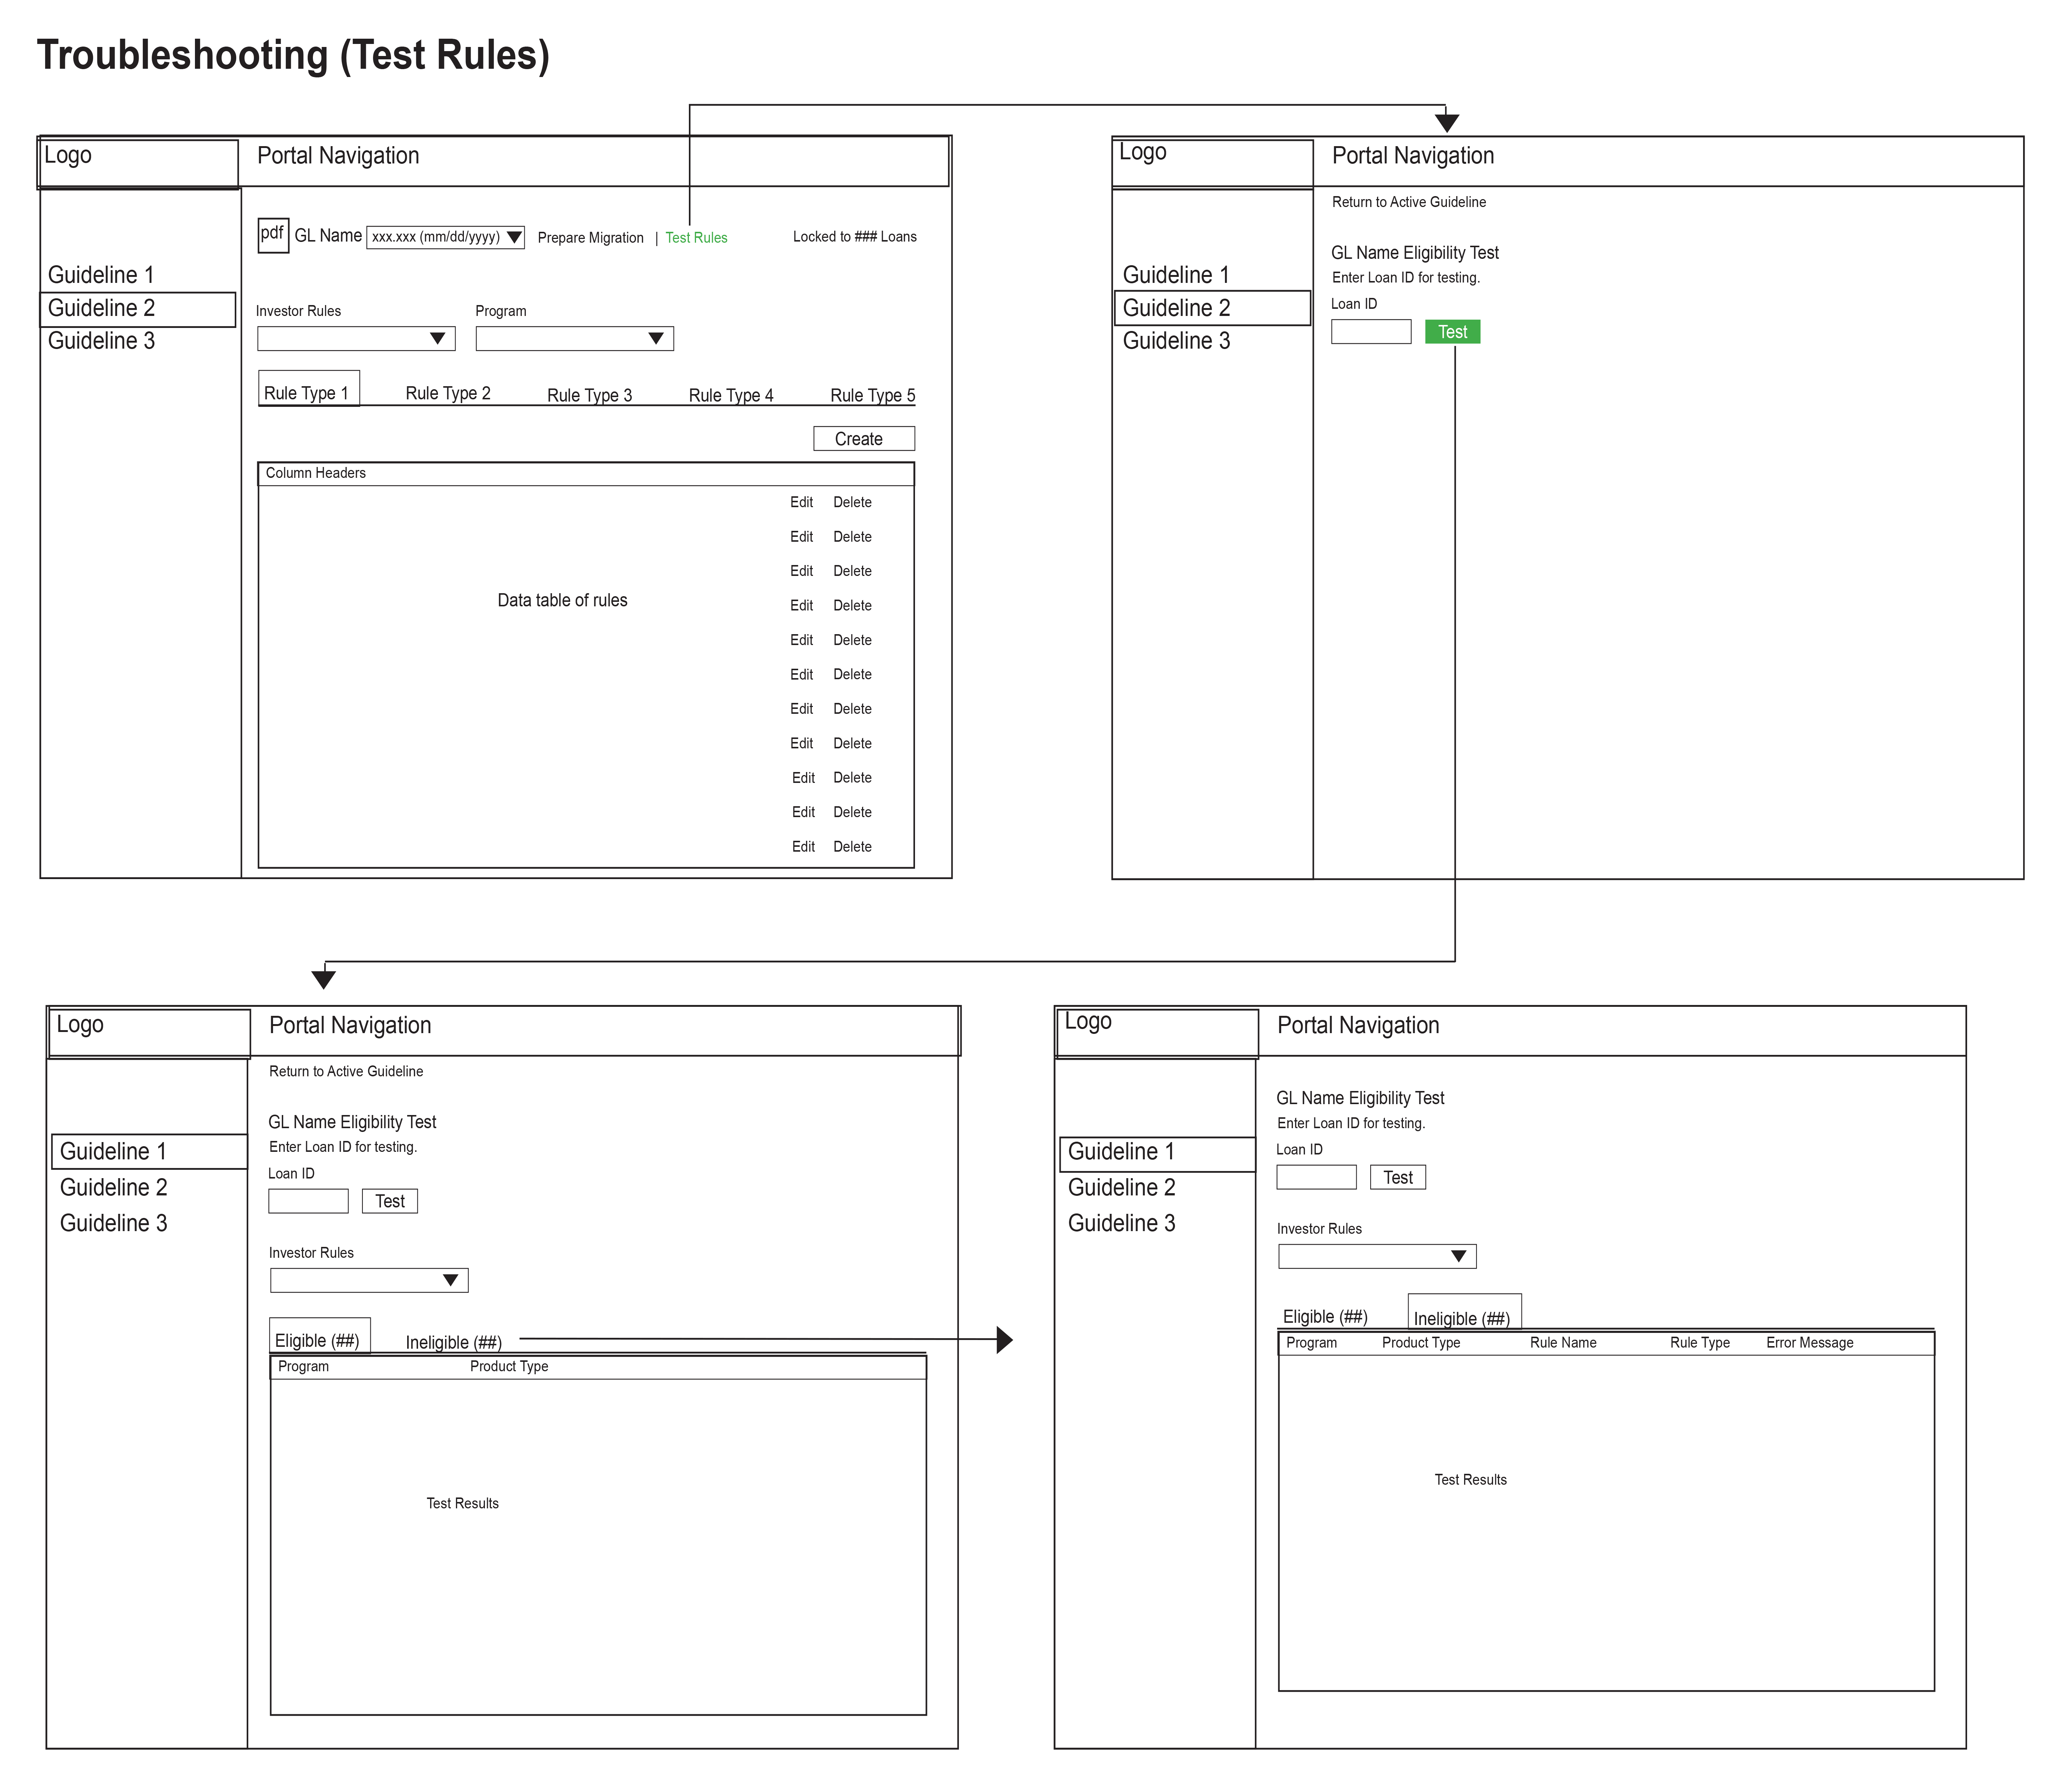Screen dimensions: 2055x1792
Task: Click the Logo in the bottom-left screen
Action: click(x=80, y=1024)
